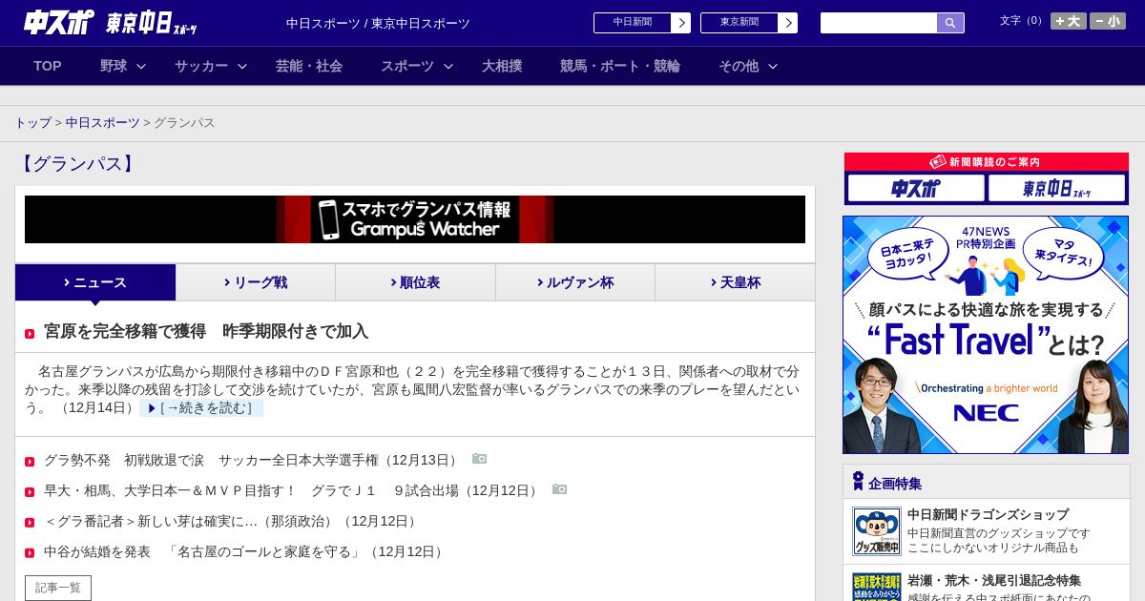
Task: Click the 記事一覧 button
Action: [58, 588]
